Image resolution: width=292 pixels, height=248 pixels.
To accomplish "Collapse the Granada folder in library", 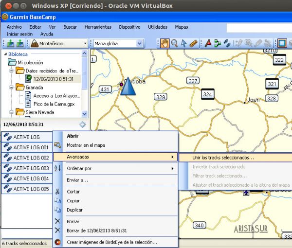I will pyautogui.click(x=11, y=87).
